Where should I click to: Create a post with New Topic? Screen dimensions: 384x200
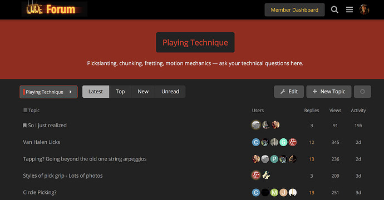[329, 92]
